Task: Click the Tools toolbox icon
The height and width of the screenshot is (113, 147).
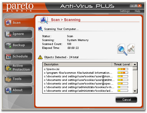Action: [x=8, y=79]
